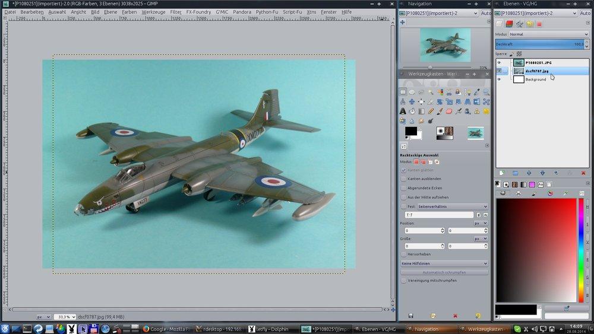Open the Datei menu
The width and height of the screenshot is (594, 334).
10,12
